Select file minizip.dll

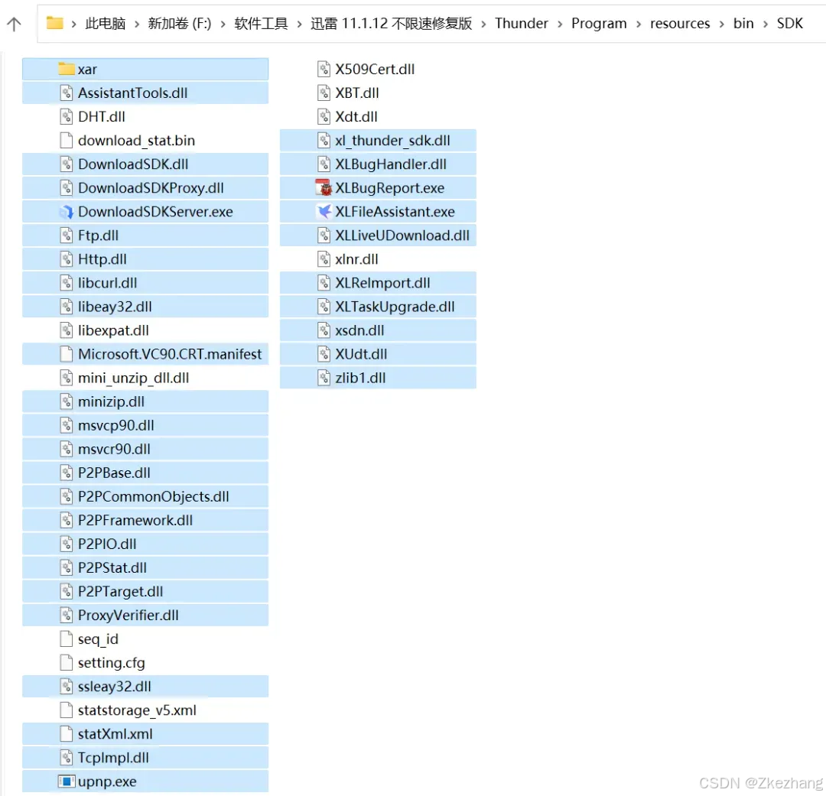click(x=145, y=401)
